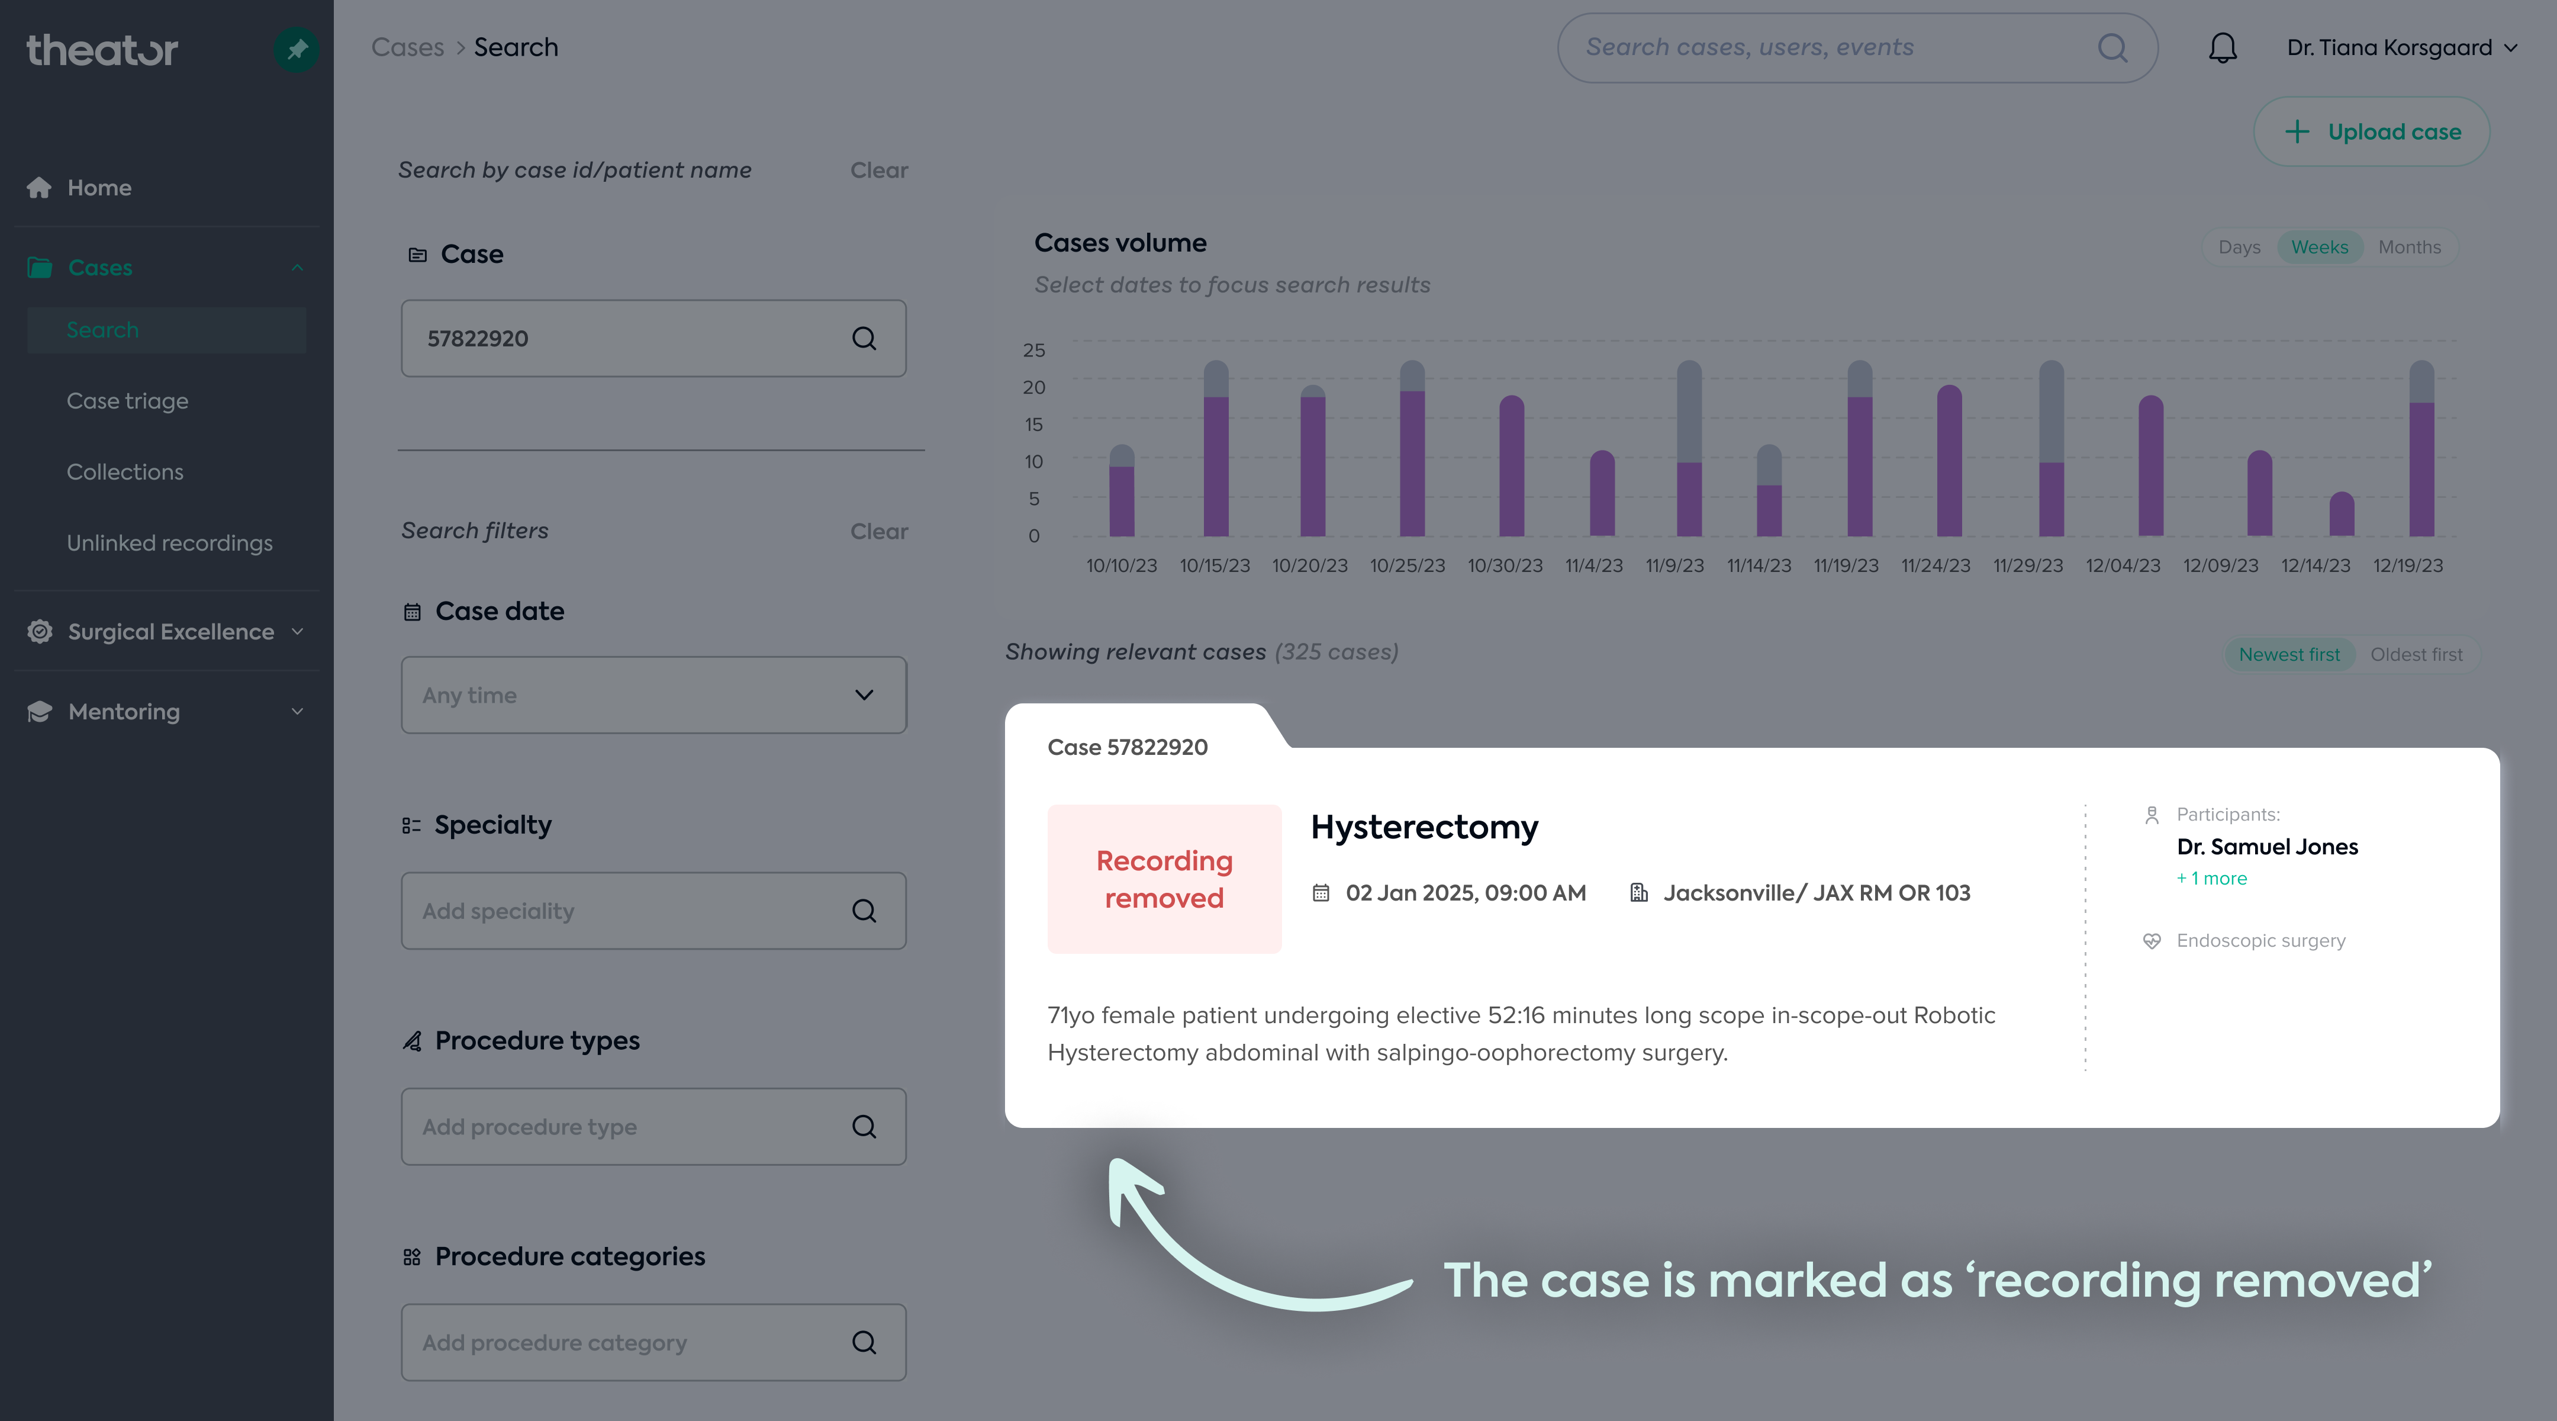The height and width of the screenshot is (1421, 2557).
Task: Select the 10/25/23 purple bar
Action: [1412, 463]
